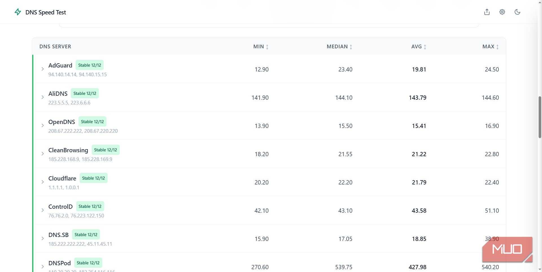This screenshot has width=542, height=272.
Task: Expand the DNSPod row
Action: pos(43,267)
